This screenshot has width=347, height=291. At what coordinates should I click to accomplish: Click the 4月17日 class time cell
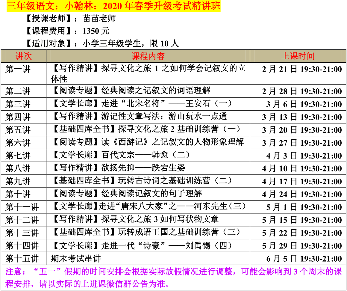coord(302,182)
